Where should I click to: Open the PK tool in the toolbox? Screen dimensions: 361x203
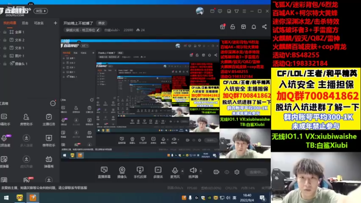pos(27,180)
